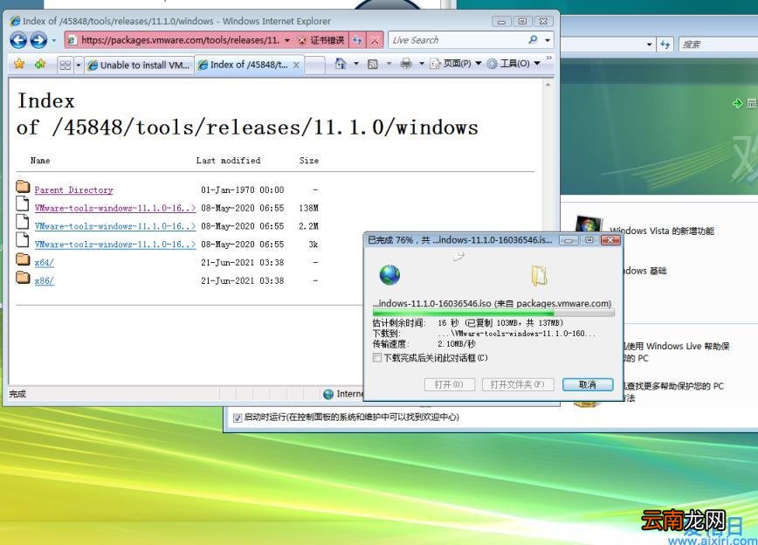The width and height of the screenshot is (758, 545).
Task: Focus the Welcome Center 搜索 search box
Action: [718, 45]
